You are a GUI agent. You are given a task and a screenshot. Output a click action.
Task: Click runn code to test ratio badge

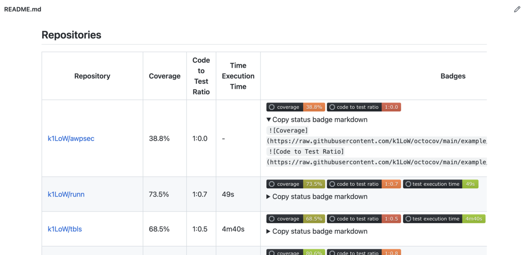364,184
